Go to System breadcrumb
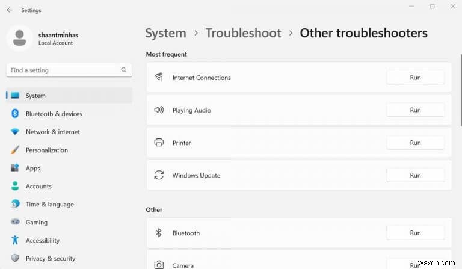The height and width of the screenshot is (269, 462). click(x=165, y=33)
